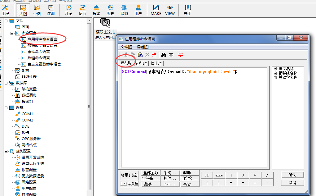316x196 pixels.
Task: Select the 请双击这儿 item in the right pane
Action: (x=105, y=29)
